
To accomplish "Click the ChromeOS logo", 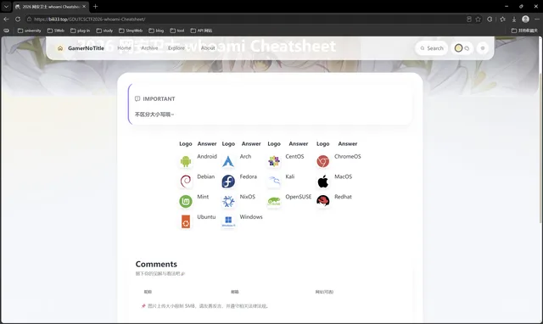I will click(x=322, y=161).
